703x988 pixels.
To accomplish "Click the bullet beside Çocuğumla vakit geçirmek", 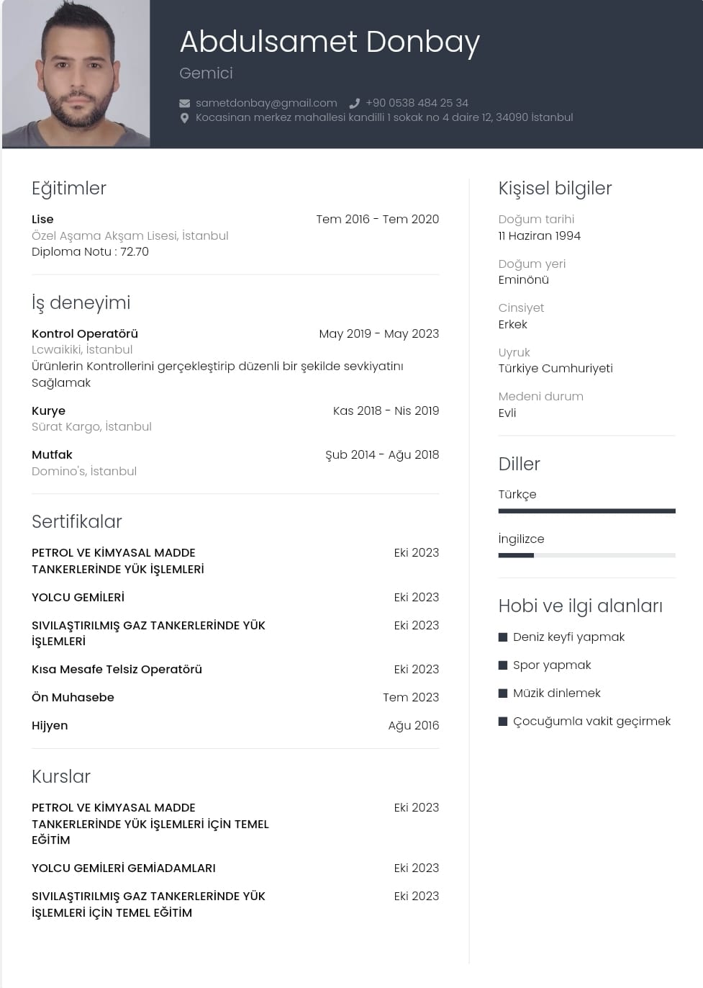I will (503, 722).
